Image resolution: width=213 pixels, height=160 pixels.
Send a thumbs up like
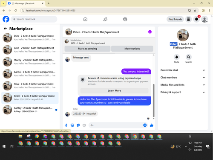[x=152, y=125]
